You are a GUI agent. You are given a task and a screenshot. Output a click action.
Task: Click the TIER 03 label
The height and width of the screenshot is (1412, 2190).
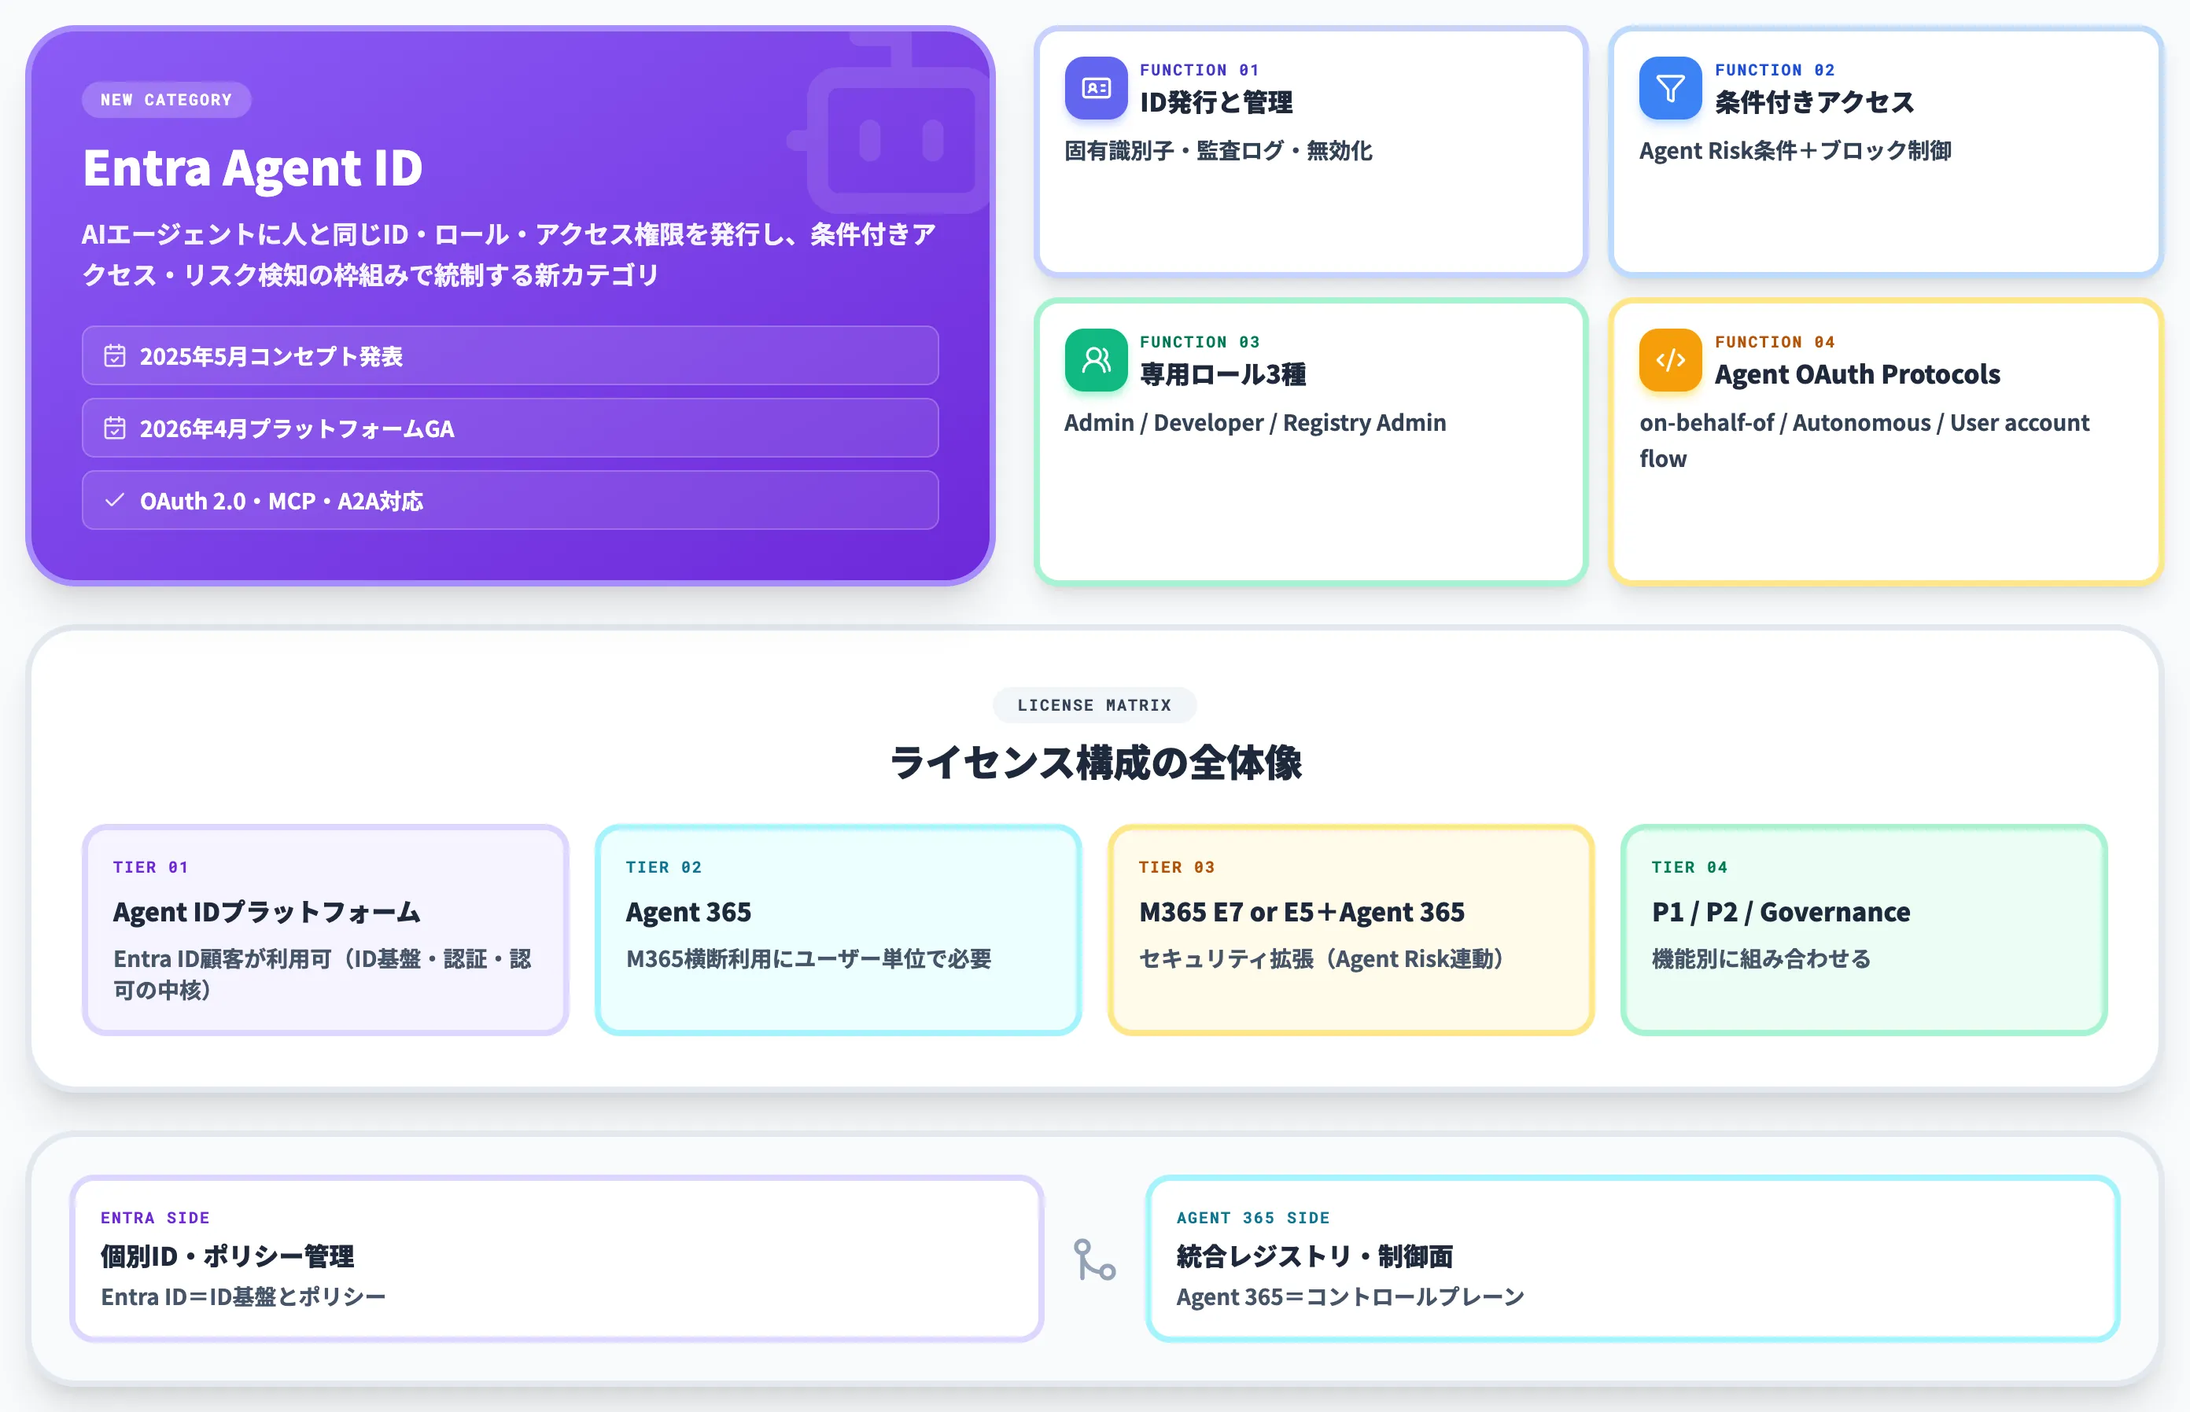coord(1176,867)
